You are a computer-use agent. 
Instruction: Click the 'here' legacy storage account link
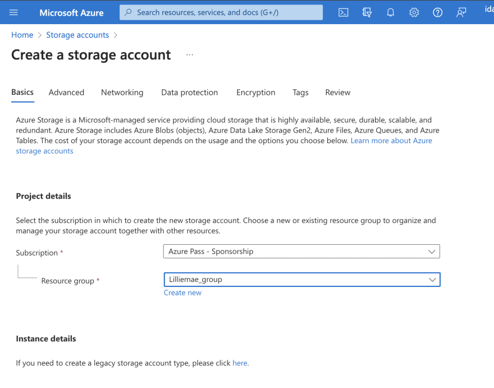click(240, 363)
